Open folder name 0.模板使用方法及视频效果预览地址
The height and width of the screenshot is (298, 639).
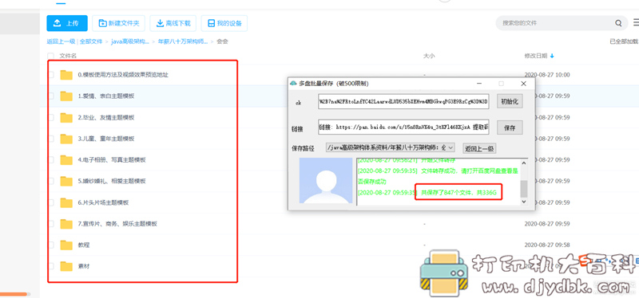point(123,75)
